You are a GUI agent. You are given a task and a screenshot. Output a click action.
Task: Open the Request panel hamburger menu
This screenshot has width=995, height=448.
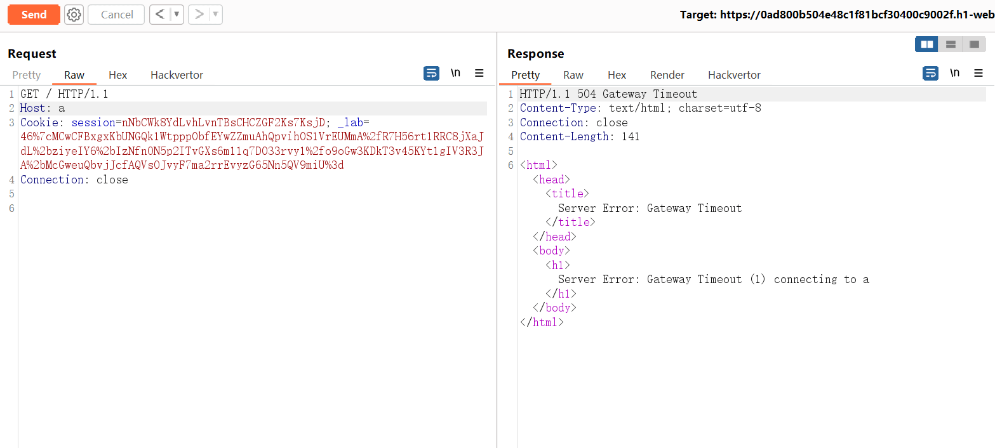(x=479, y=73)
